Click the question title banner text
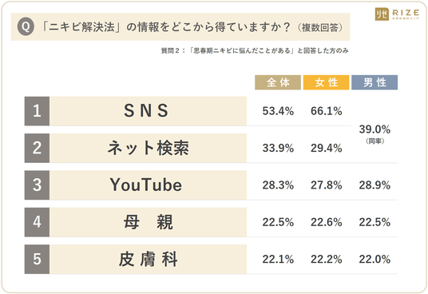The width and height of the screenshot is (428, 294). point(192,27)
